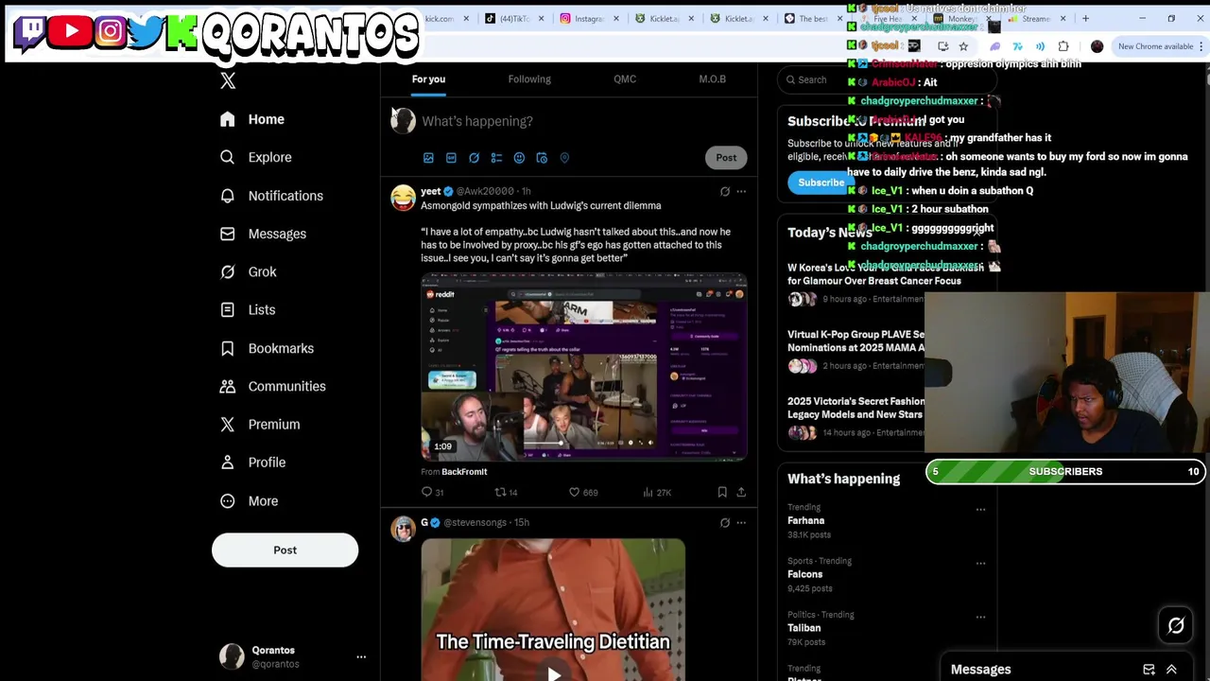Switch to the For you tab
Viewport: 1210px width, 681px height.
(428, 79)
